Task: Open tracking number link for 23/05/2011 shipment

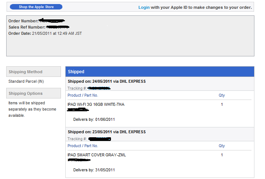Action: (100, 139)
